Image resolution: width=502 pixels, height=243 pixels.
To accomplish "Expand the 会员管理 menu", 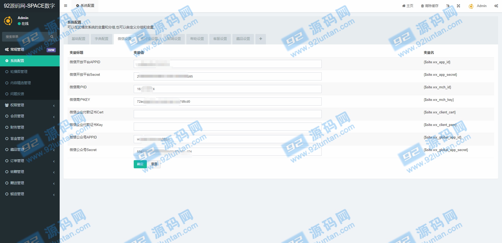I will coord(30,116).
